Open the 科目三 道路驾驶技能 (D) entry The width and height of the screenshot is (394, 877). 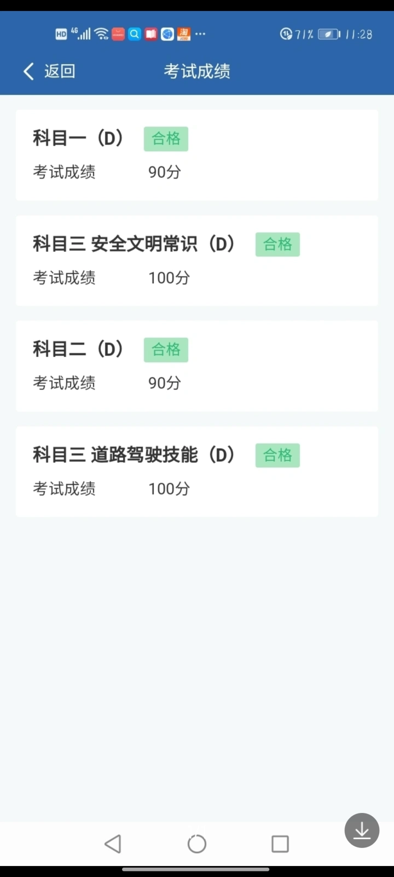point(134,455)
